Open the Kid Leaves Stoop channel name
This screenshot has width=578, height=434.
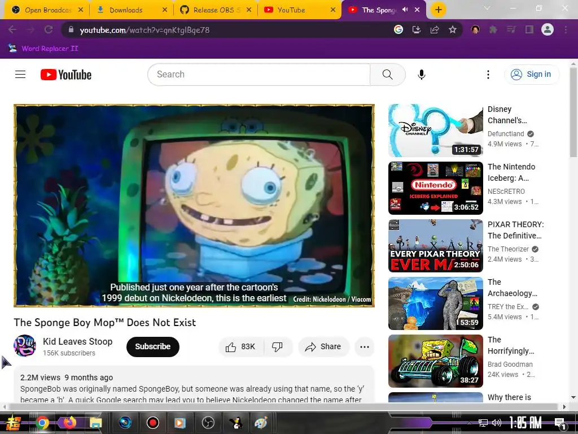tap(77, 341)
